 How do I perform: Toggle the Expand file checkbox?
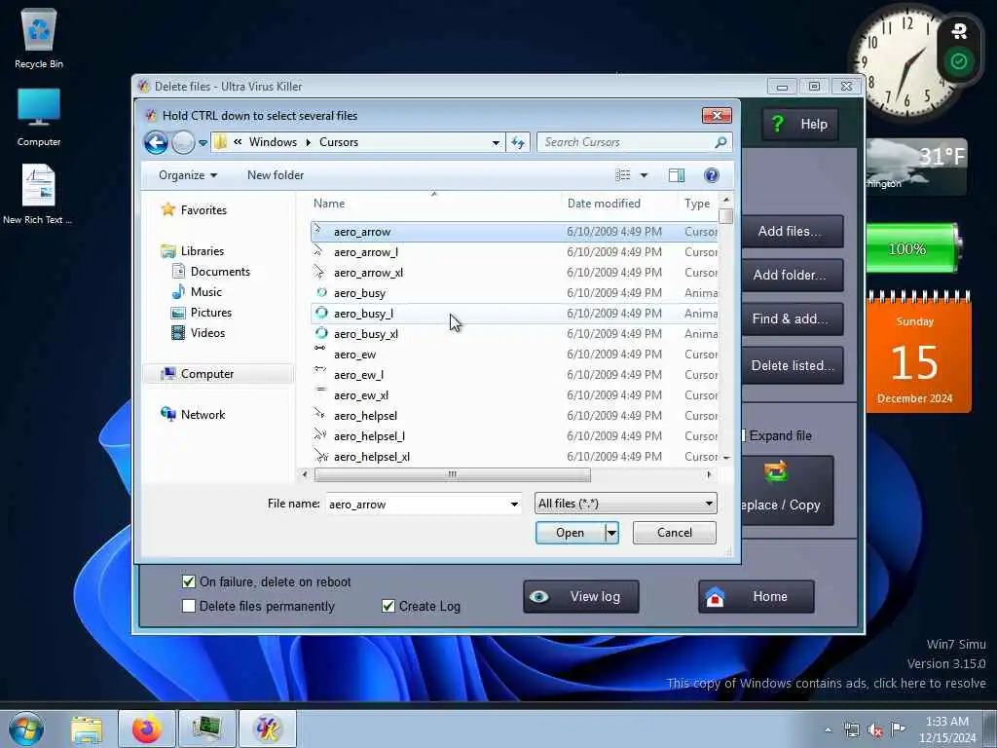coord(743,435)
